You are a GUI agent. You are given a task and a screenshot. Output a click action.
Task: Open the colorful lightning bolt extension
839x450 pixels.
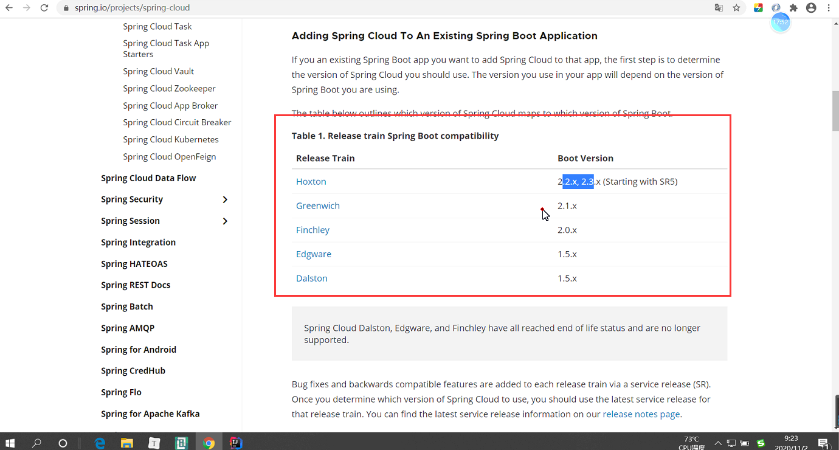point(758,8)
